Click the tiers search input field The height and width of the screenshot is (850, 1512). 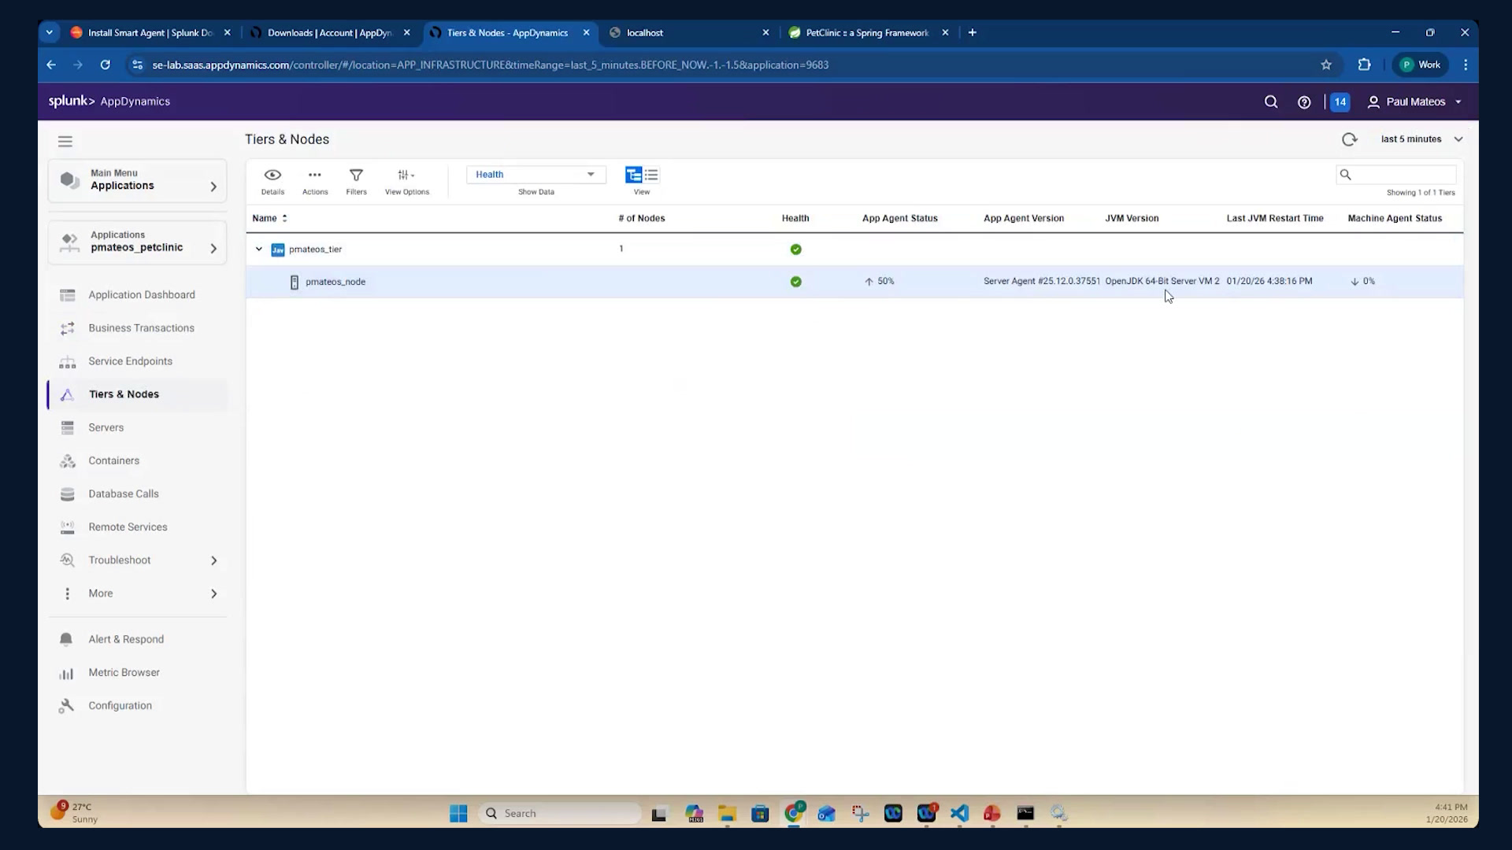(x=1396, y=175)
